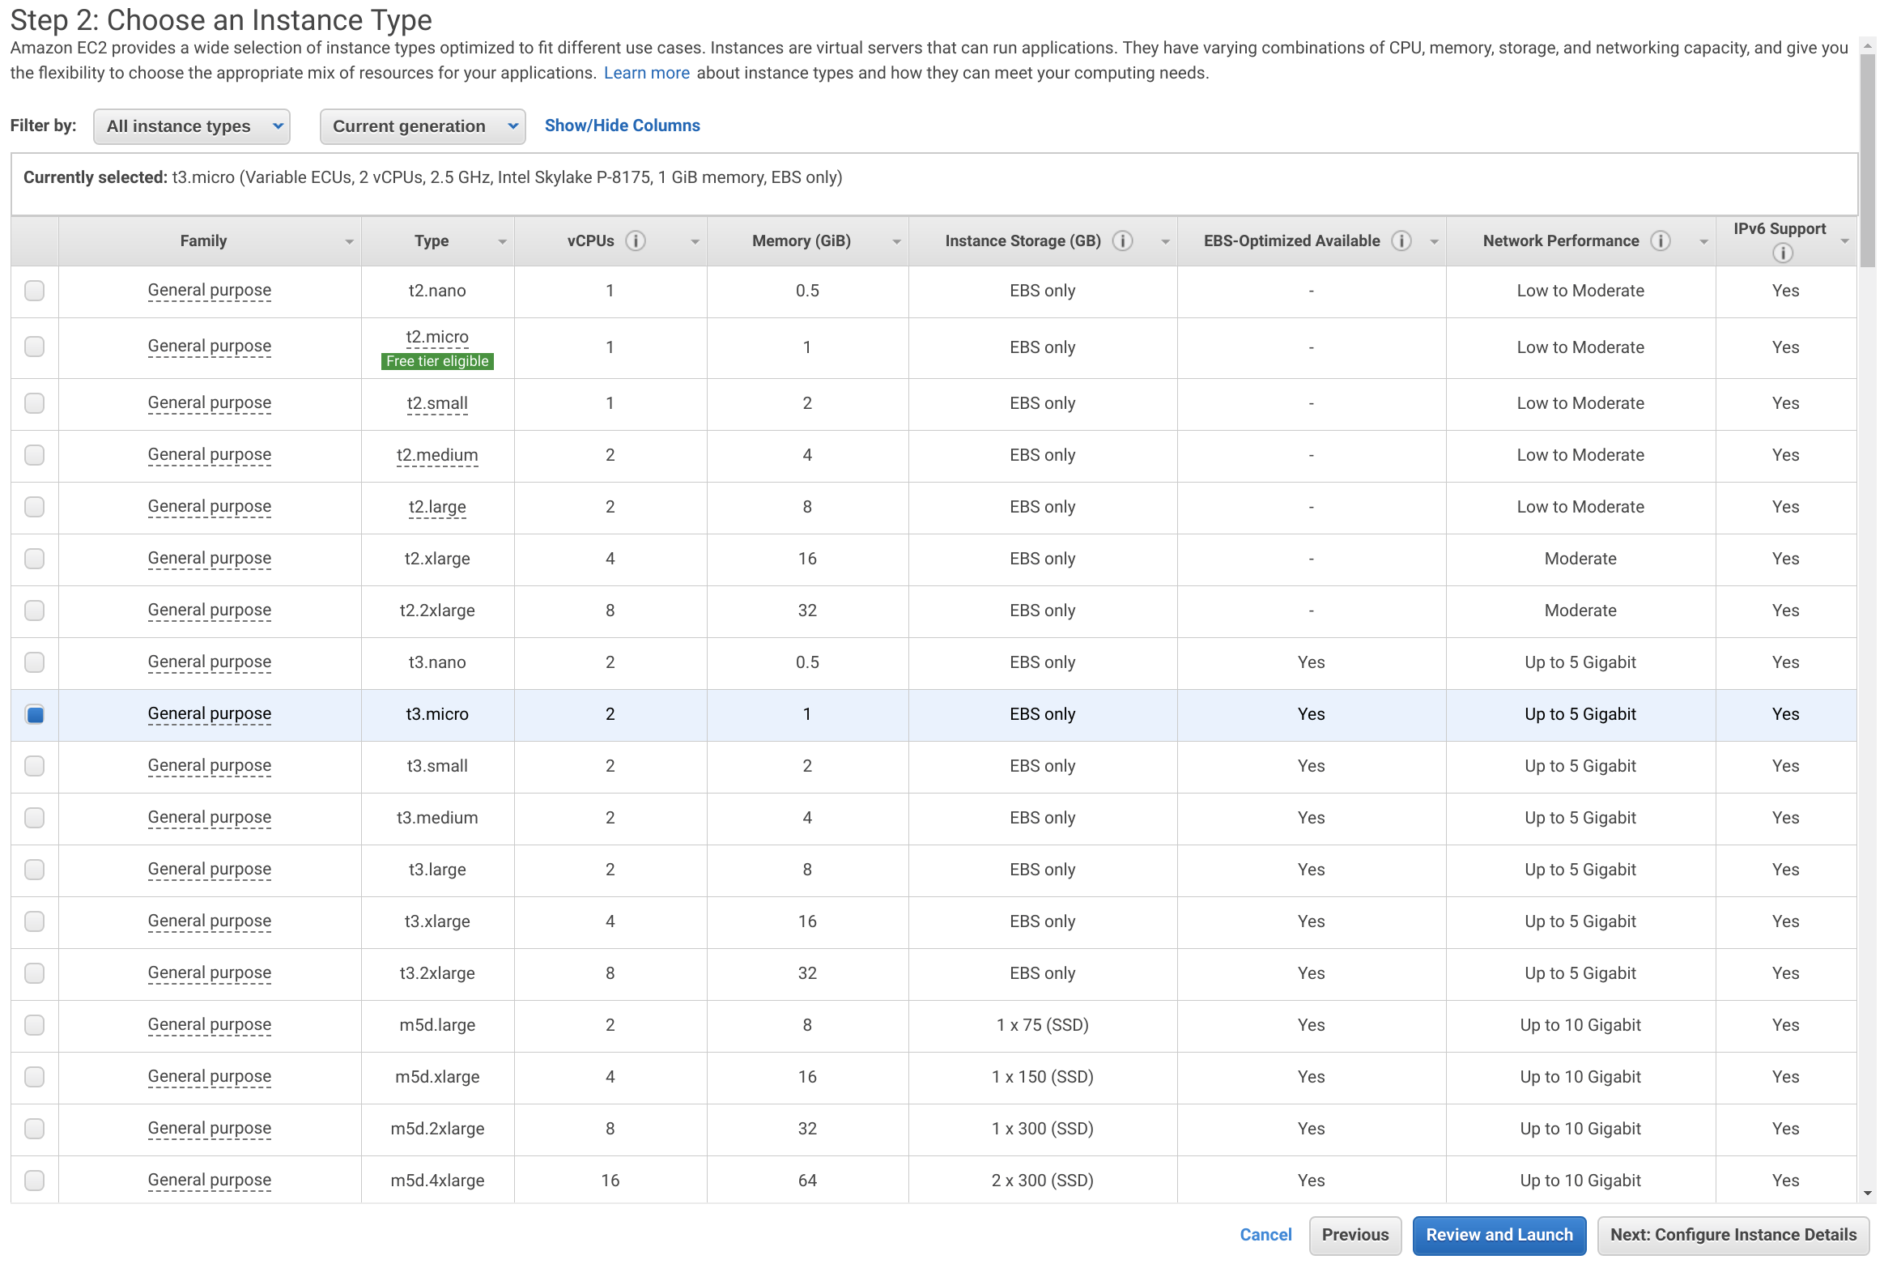Click General purpose link in t2.nano row
The width and height of the screenshot is (1884, 1268).
(x=210, y=291)
